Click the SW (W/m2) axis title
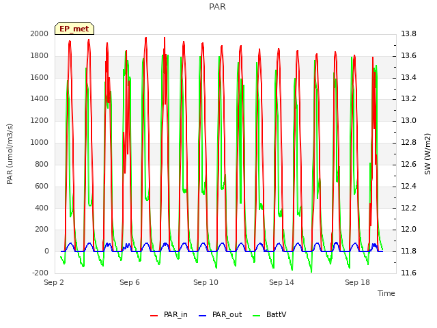437x328 pixels. point(427,154)
